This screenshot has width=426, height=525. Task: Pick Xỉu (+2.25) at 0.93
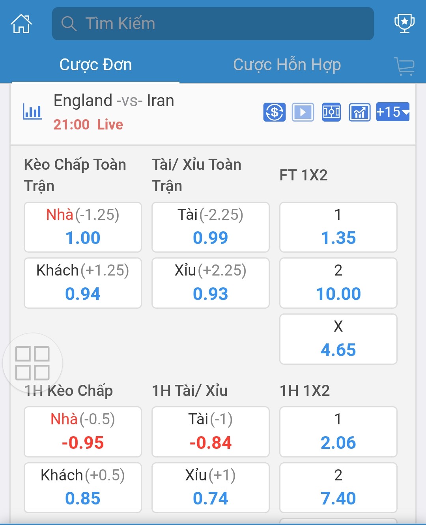coord(211,283)
